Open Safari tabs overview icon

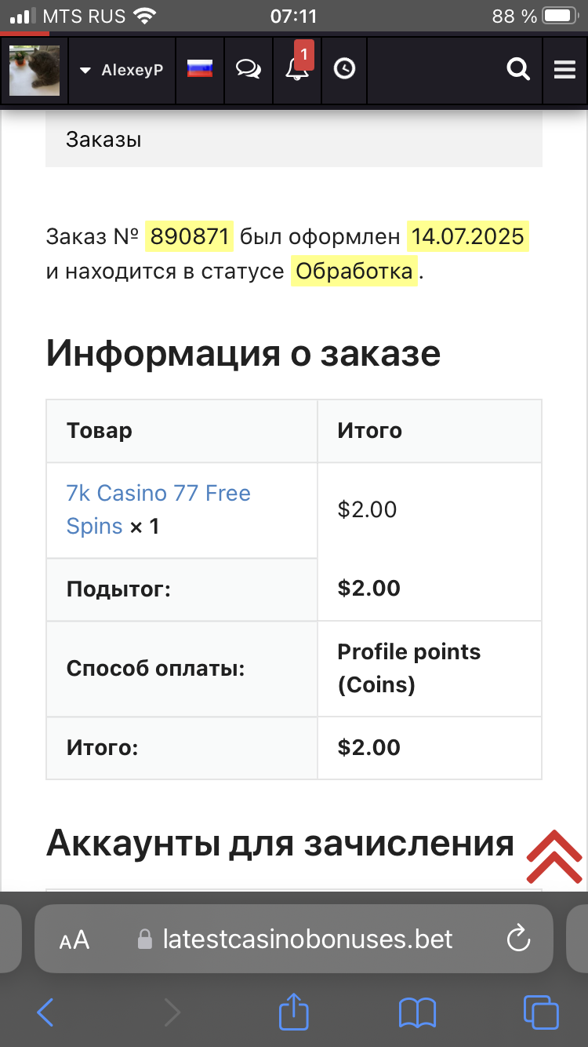[x=541, y=1012]
